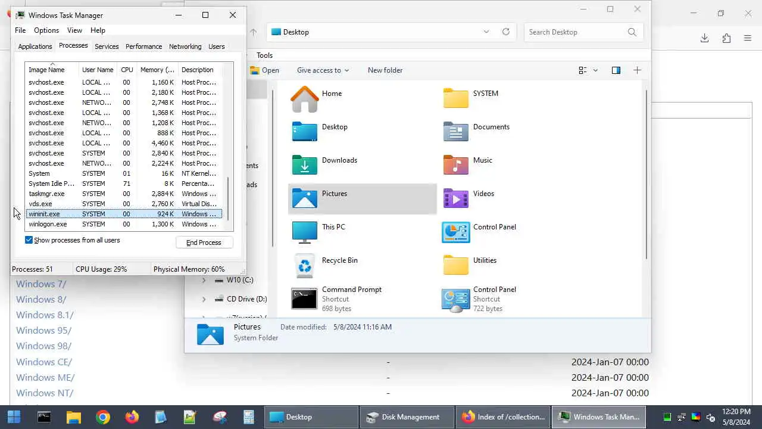
Task: Open the Help menu in Task Manager
Action: point(98,30)
